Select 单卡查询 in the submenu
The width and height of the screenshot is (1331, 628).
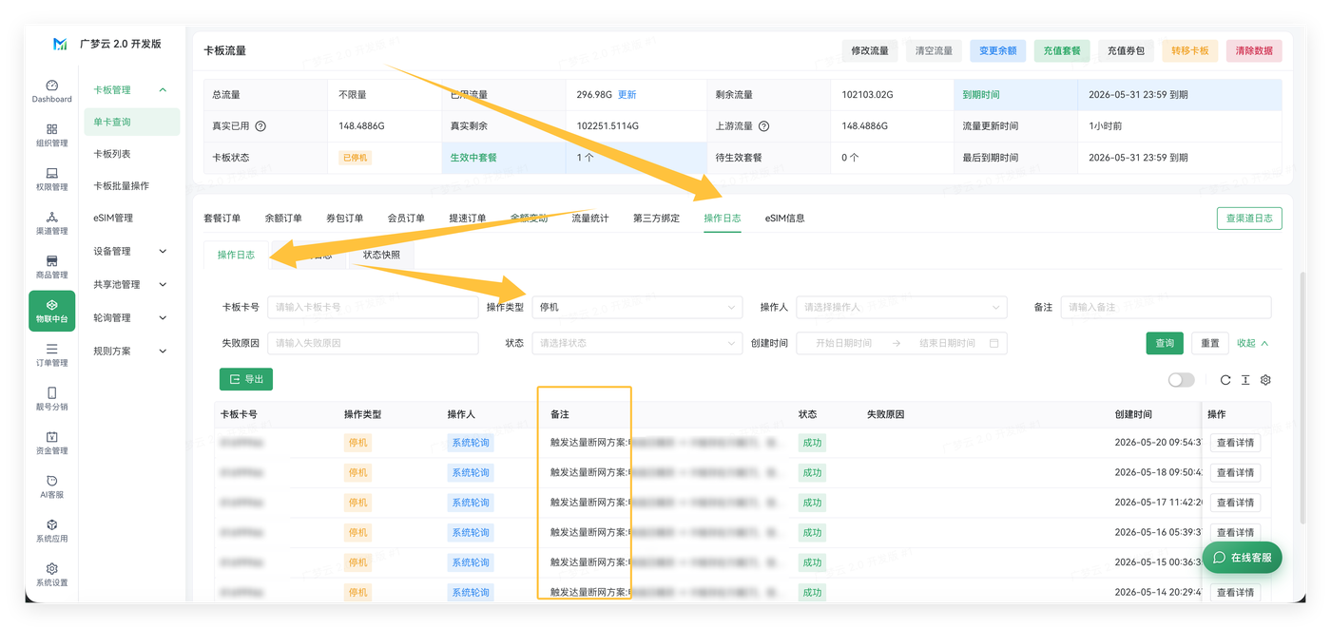[x=132, y=122]
